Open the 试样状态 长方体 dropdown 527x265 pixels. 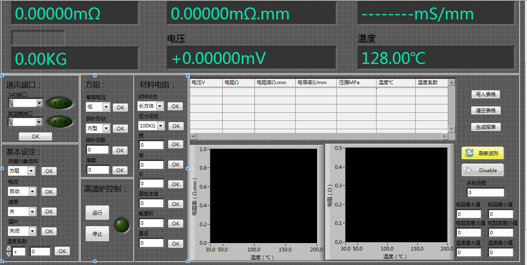160,106
